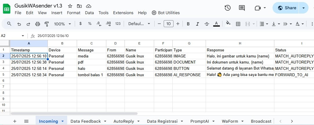This screenshot has height=125, width=314.
Task: Open version history clock icon
Action: [x=227, y=8]
